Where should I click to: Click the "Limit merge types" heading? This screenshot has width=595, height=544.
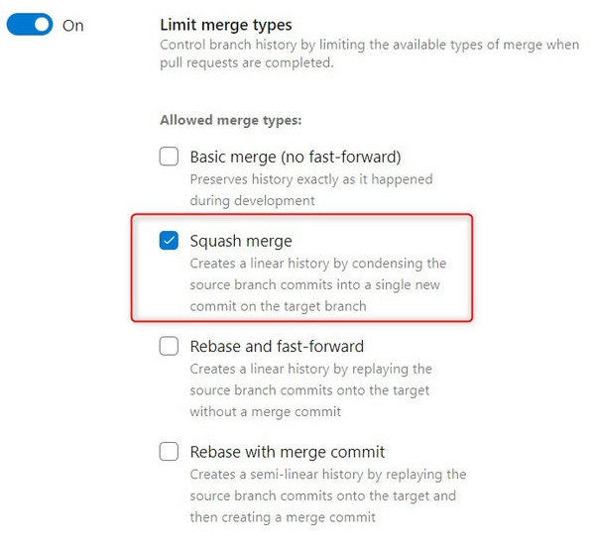click(x=226, y=25)
